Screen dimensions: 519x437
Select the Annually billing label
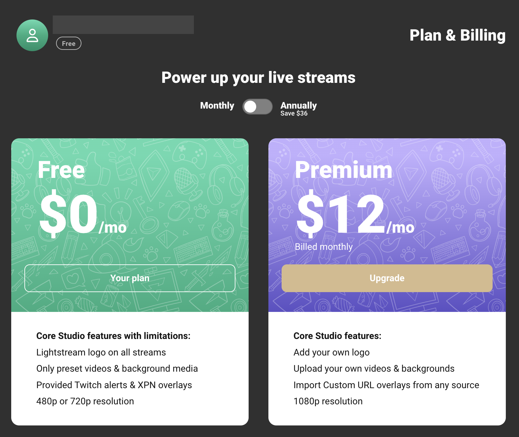pos(298,105)
